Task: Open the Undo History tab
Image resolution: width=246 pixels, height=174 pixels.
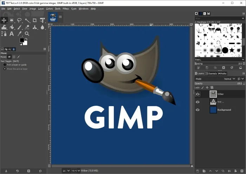Action: [10, 49]
